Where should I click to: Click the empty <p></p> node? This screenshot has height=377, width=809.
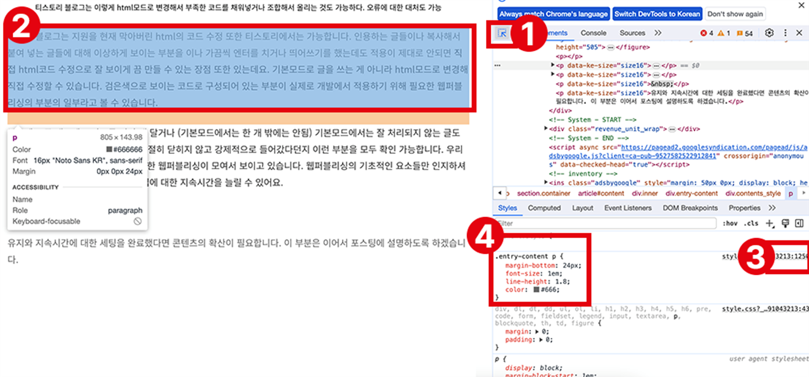pyautogui.click(x=569, y=56)
